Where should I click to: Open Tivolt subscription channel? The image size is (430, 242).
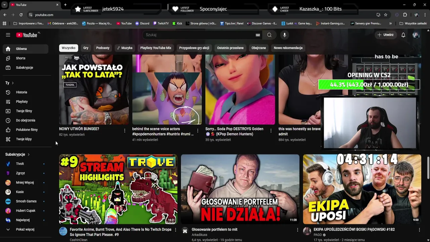click(x=26, y=164)
